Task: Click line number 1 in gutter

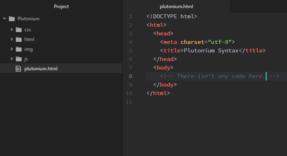Action: (x=131, y=17)
